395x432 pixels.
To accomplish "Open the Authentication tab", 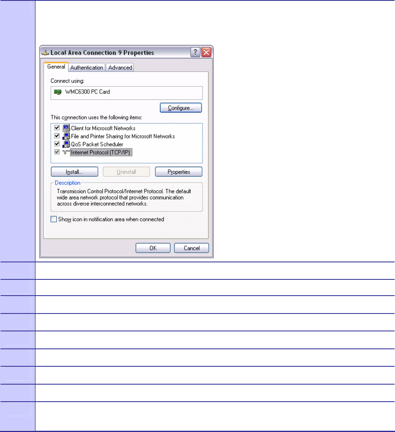I will tap(87, 67).
